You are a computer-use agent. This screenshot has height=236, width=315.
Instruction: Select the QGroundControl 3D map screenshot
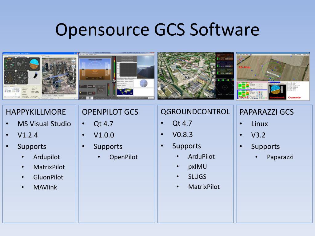[x=186, y=76]
